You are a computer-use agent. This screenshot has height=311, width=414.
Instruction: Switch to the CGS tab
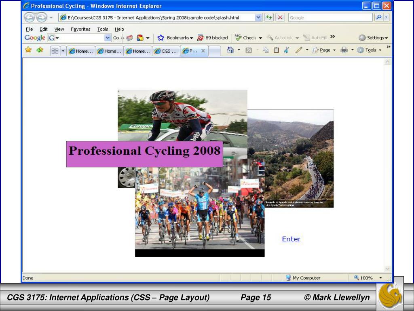pos(166,51)
